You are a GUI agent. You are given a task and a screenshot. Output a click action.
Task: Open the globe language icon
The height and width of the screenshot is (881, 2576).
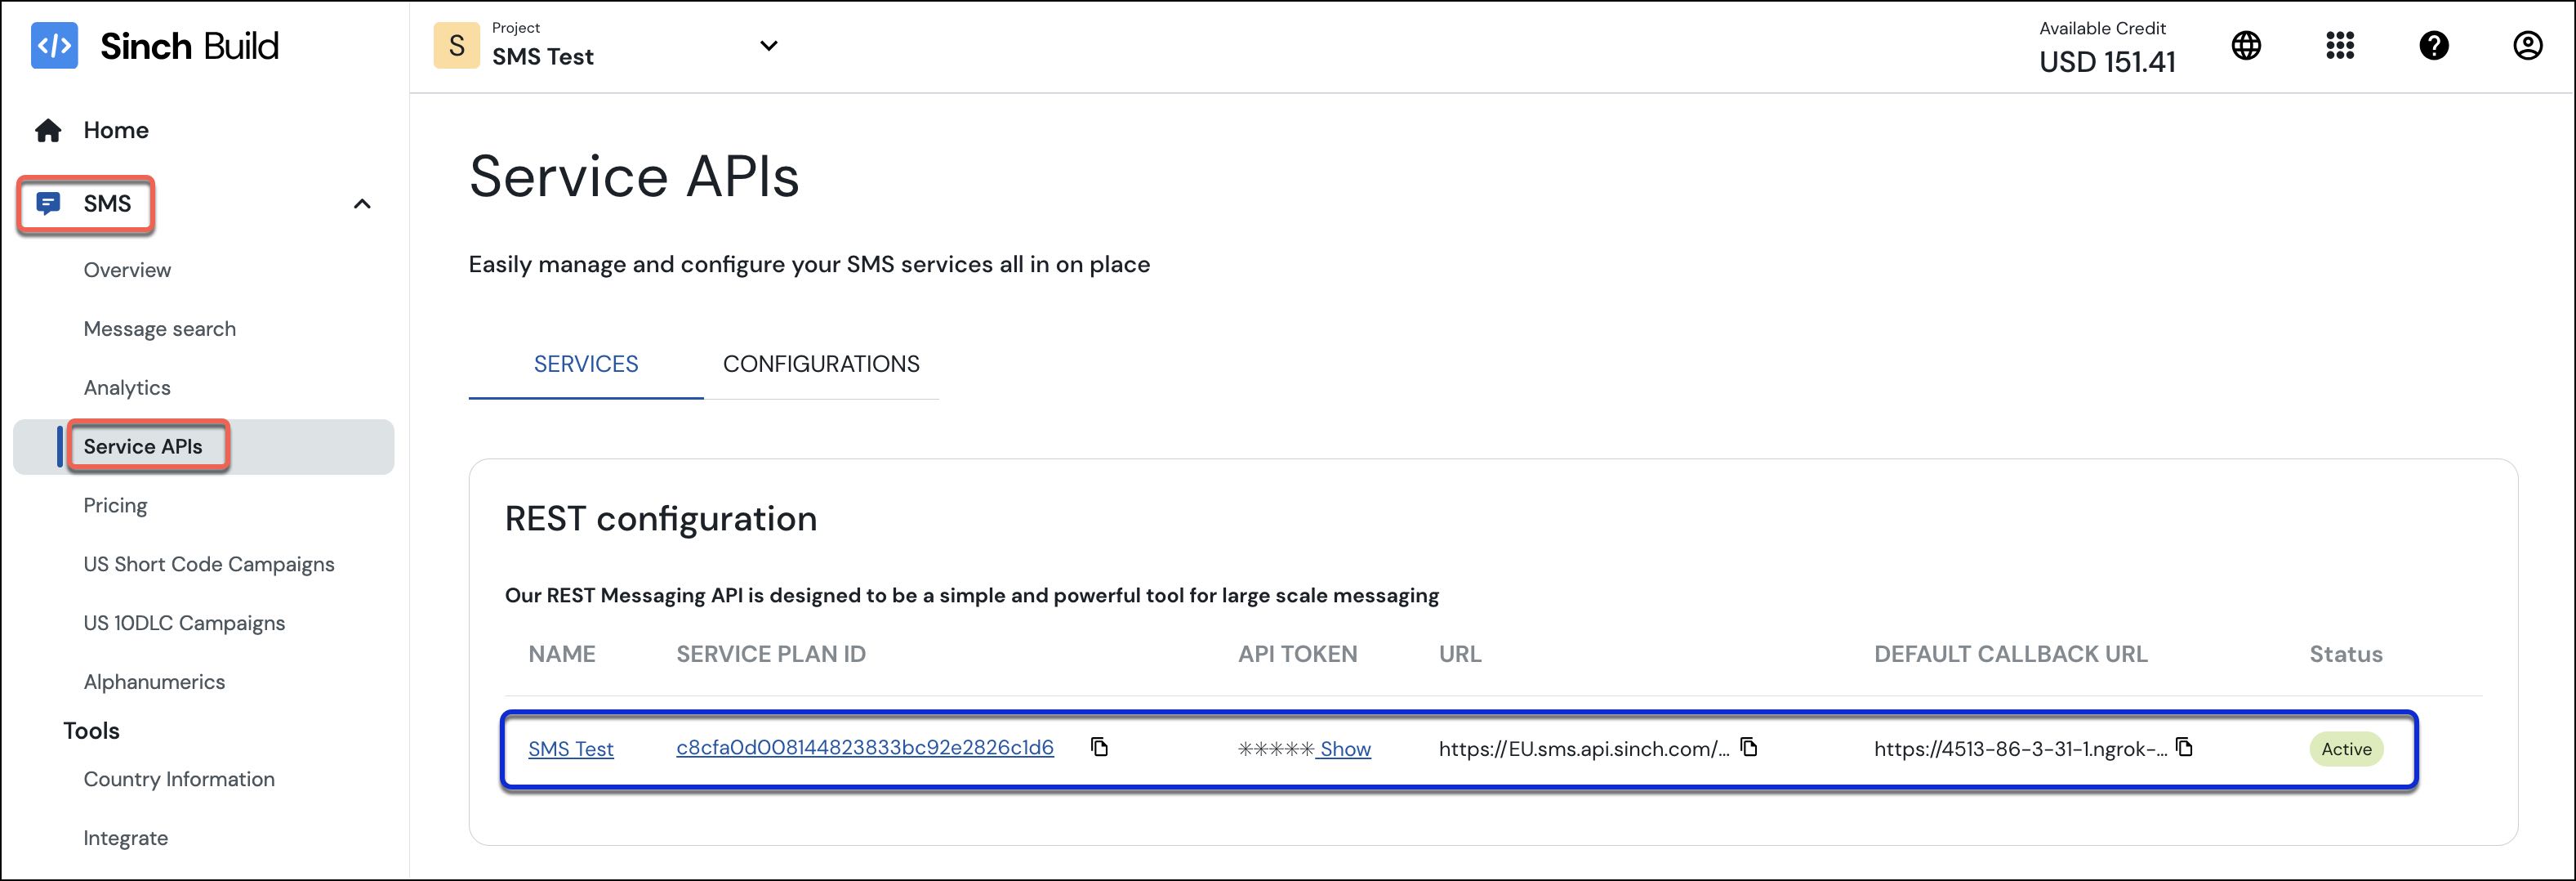pyautogui.click(x=2245, y=45)
